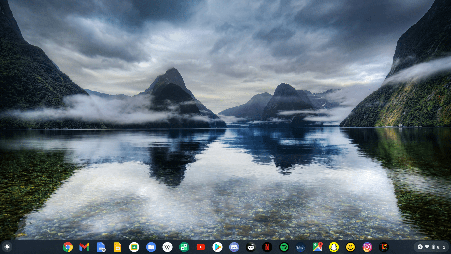The image size is (451, 254).
Task: Click the Wi-Fi status indicator
Action: [428, 247]
